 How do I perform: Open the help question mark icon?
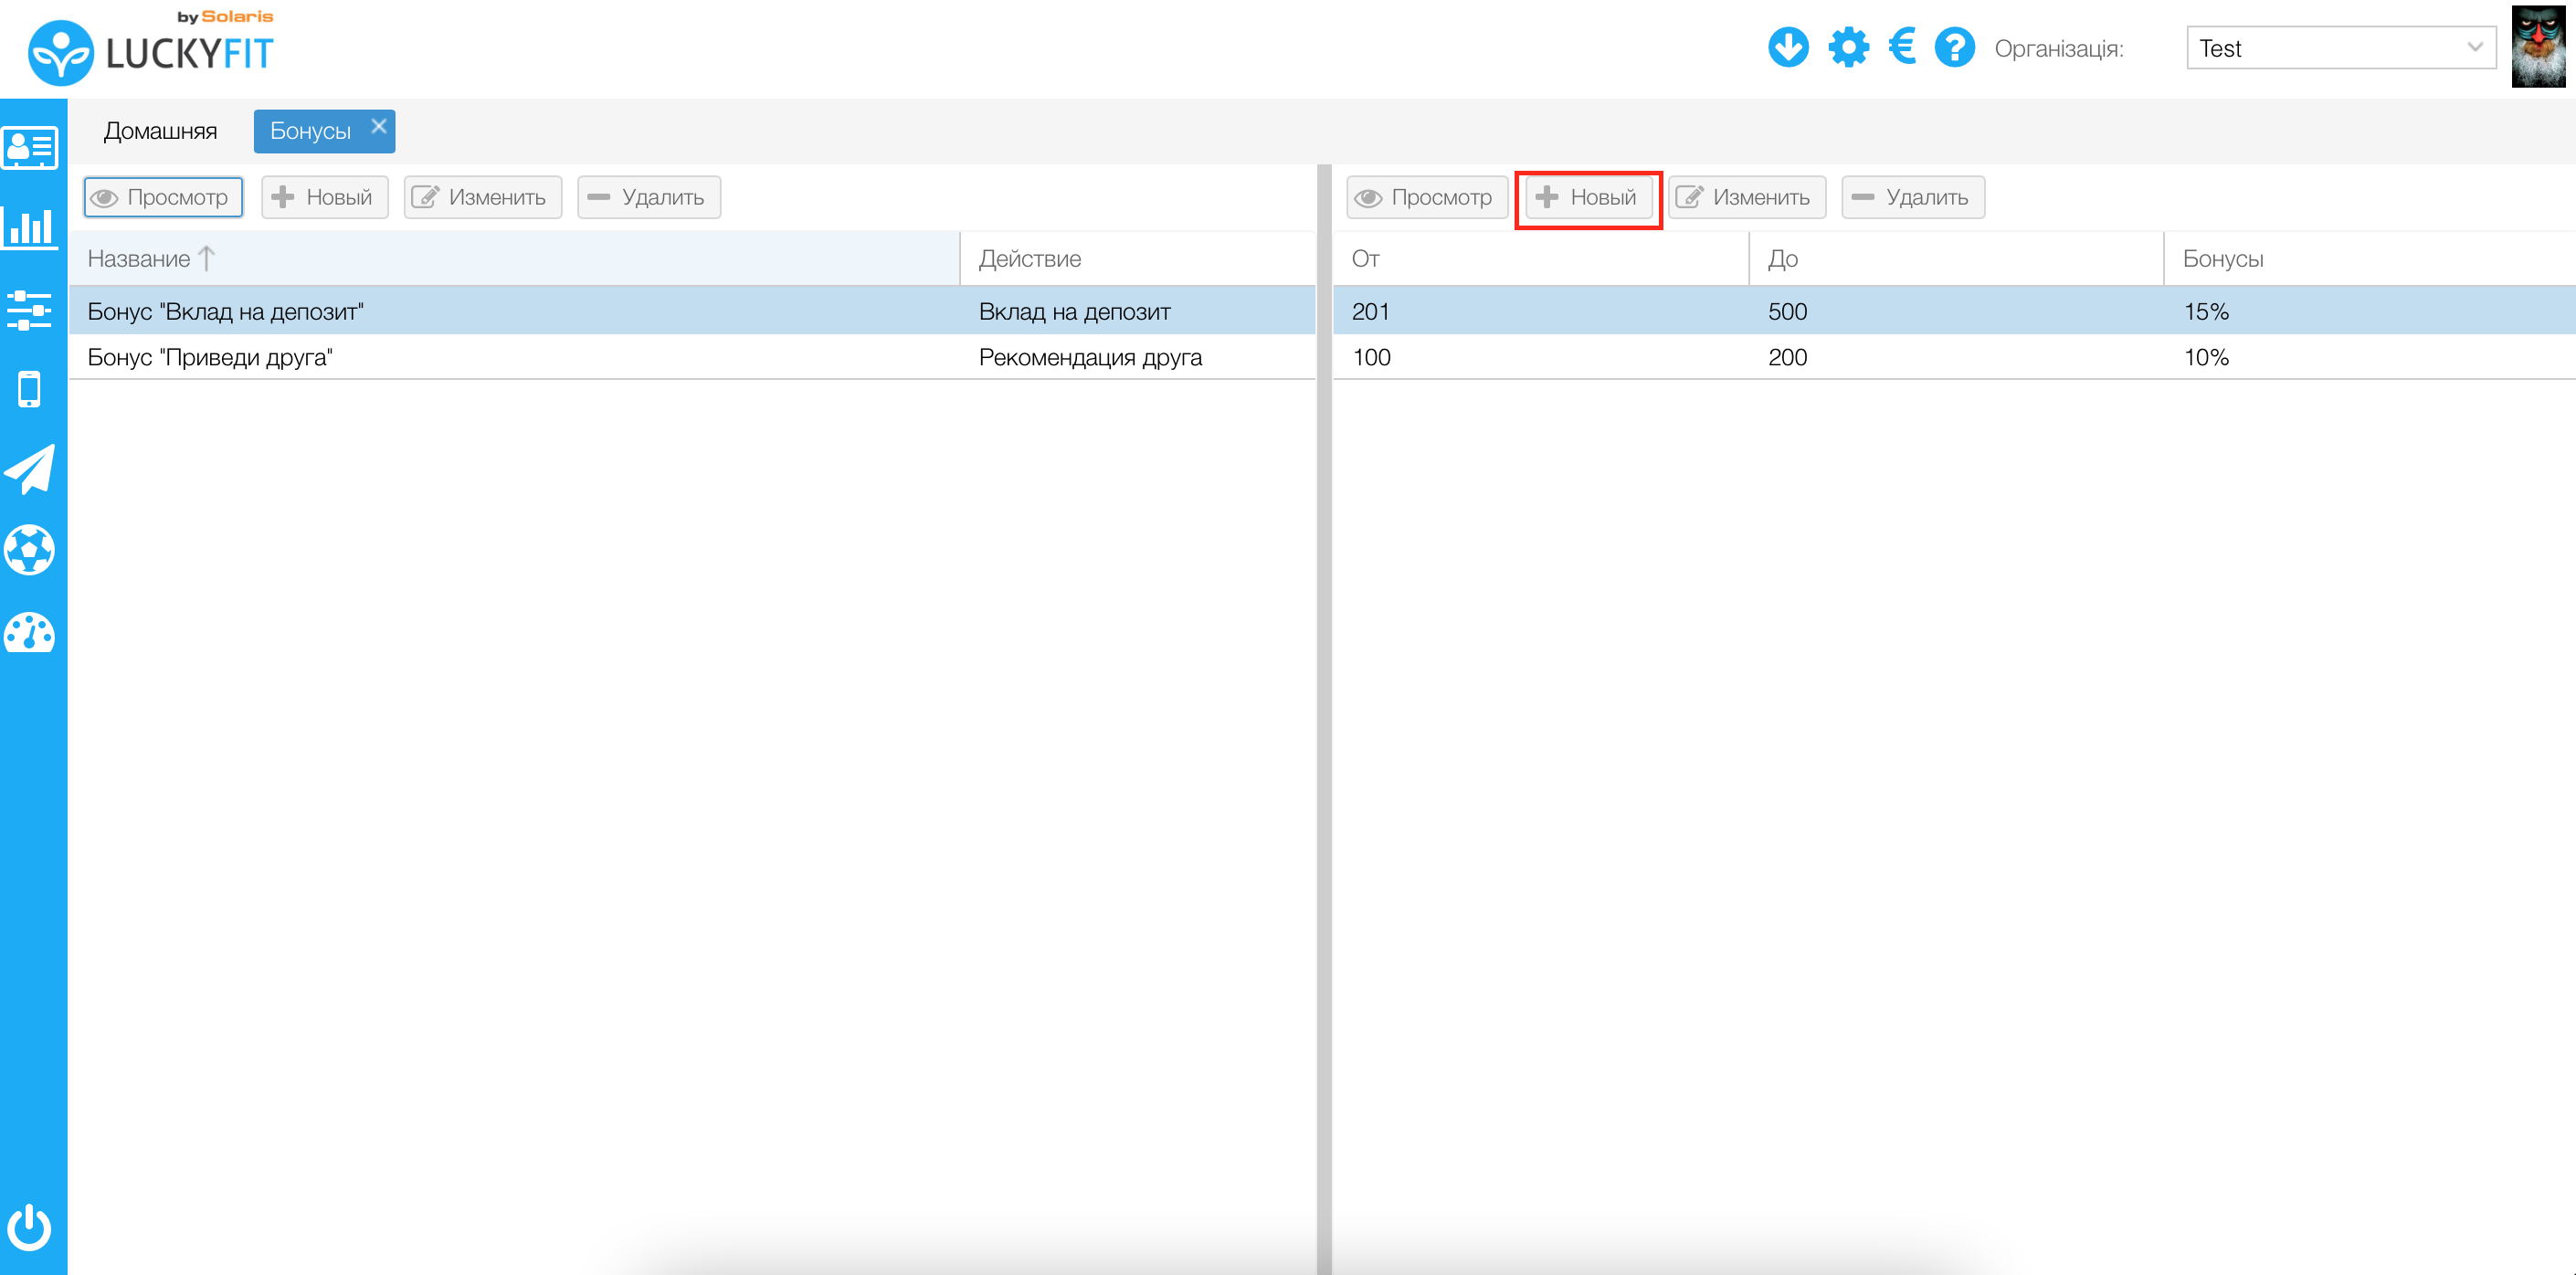pyautogui.click(x=1954, y=47)
